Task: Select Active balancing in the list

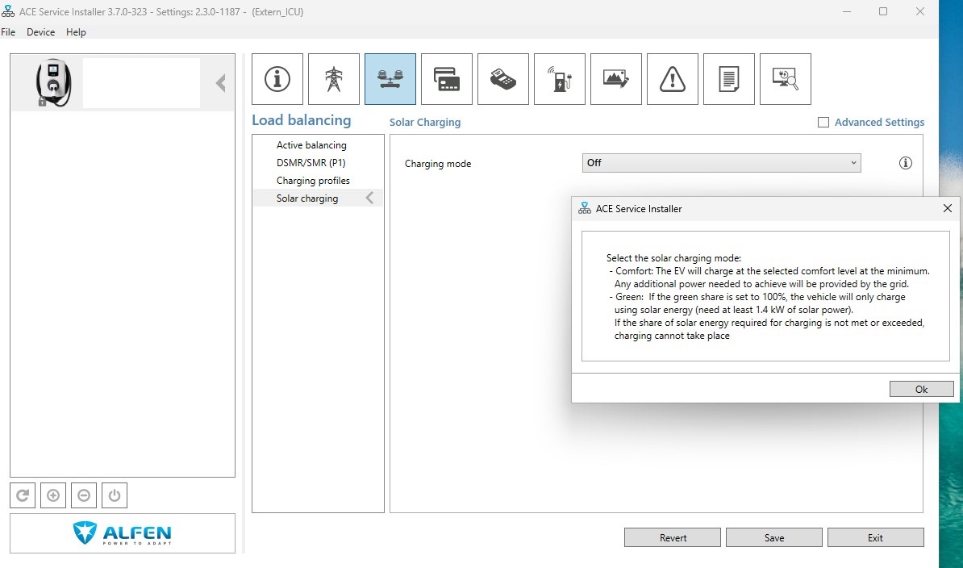Action: pyautogui.click(x=311, y=145)
